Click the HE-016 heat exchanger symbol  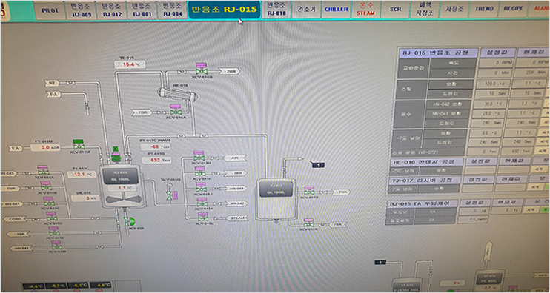pyautogui.click(x=177, y=93)
